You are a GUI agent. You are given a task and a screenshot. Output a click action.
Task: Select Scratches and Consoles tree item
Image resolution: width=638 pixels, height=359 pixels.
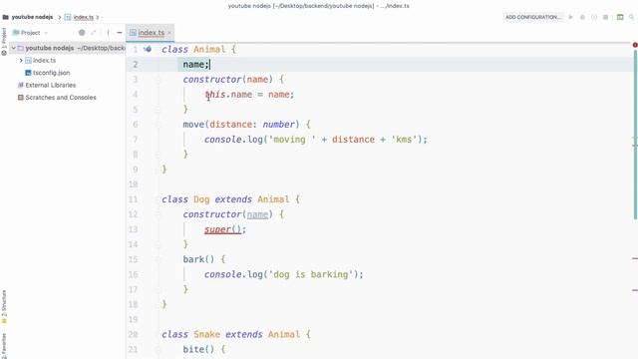[61, 98]
